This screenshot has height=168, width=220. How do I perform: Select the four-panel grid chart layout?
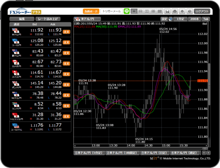pos(153,11)
